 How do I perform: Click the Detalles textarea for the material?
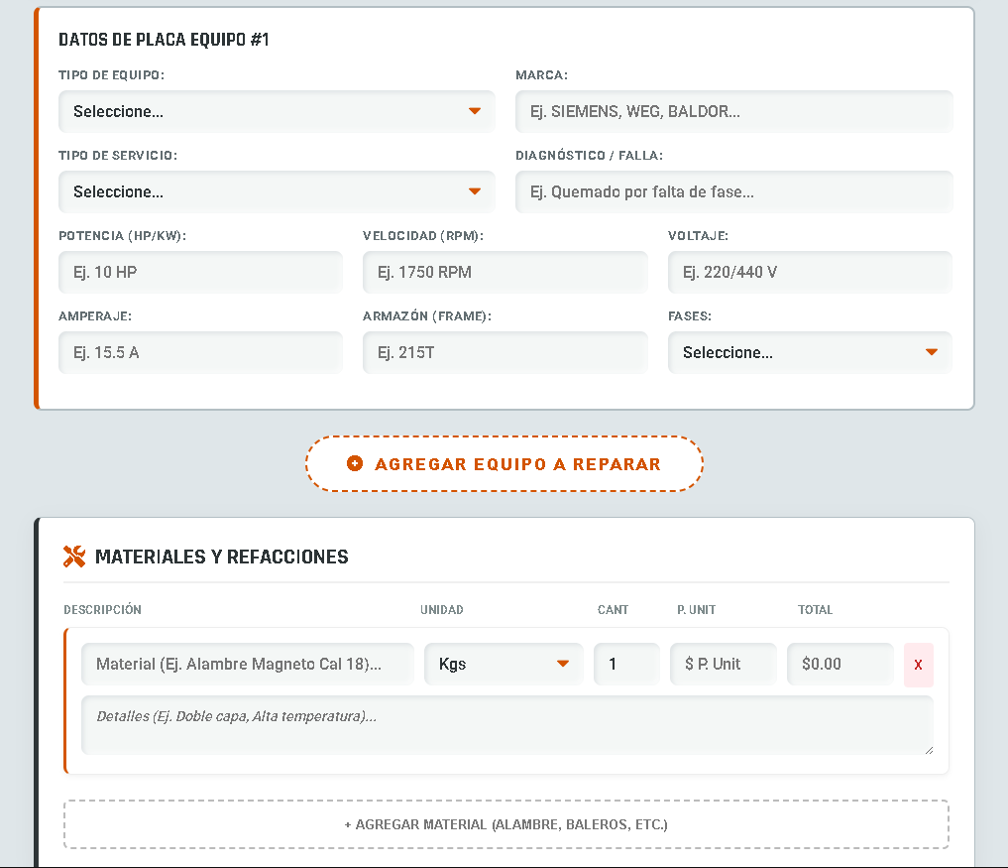click(506, 725)
